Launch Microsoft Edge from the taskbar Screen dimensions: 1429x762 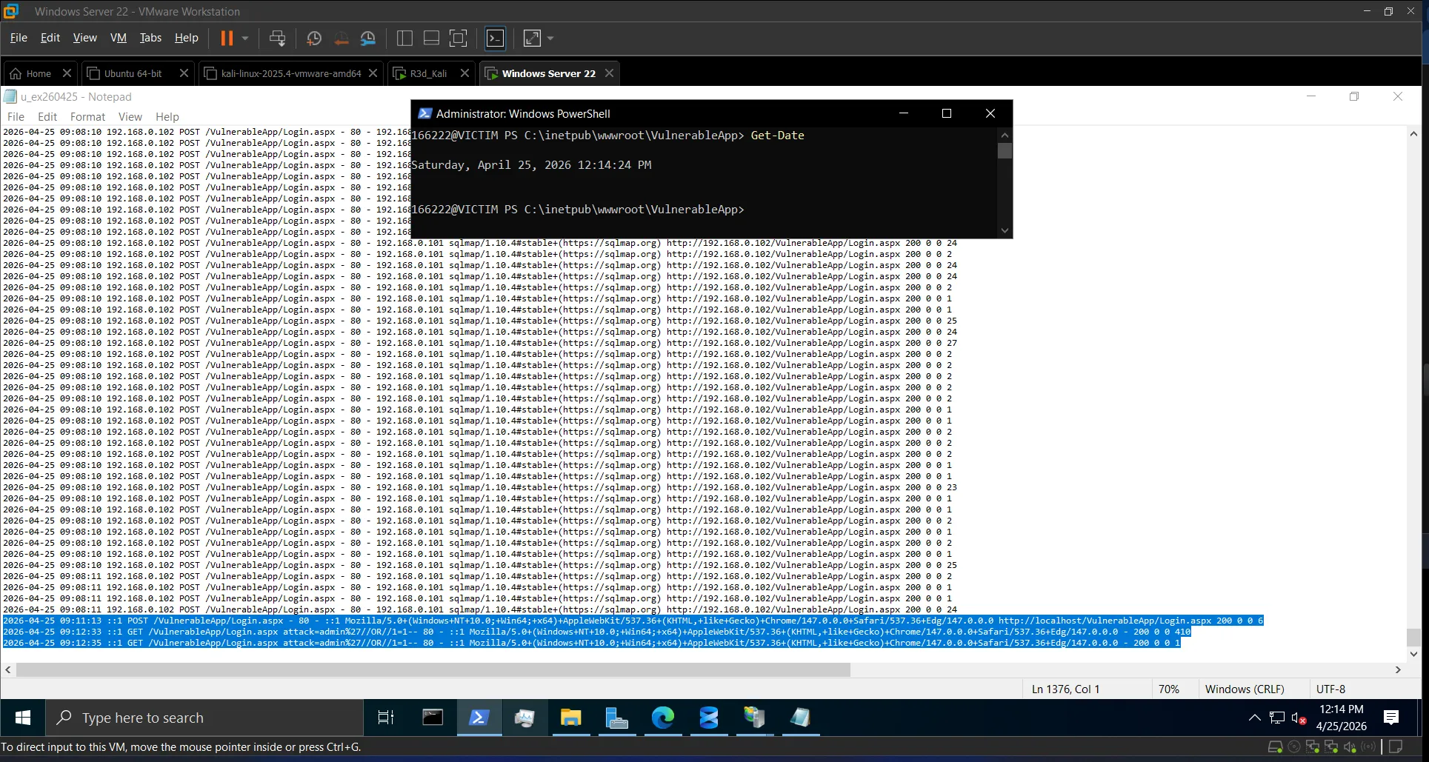coord(662,718)
